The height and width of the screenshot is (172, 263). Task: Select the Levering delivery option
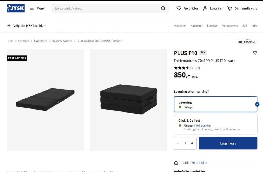[215, 104]
